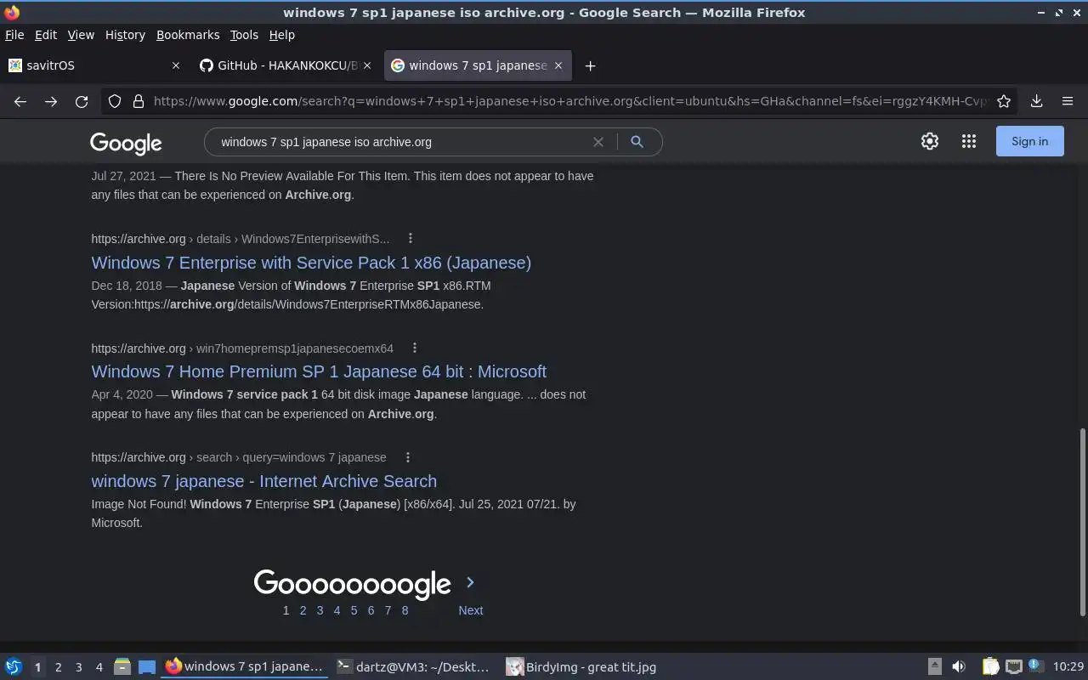Click the taskbar clock showing 10:29

1068,667
